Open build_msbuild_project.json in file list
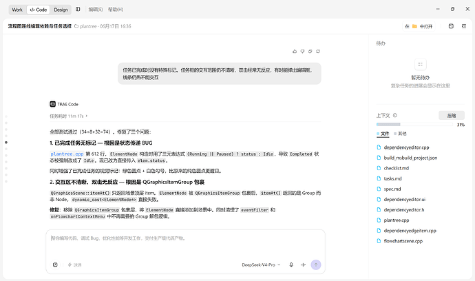The width and height of the screenshot is (475, 281). click(410, 158)
